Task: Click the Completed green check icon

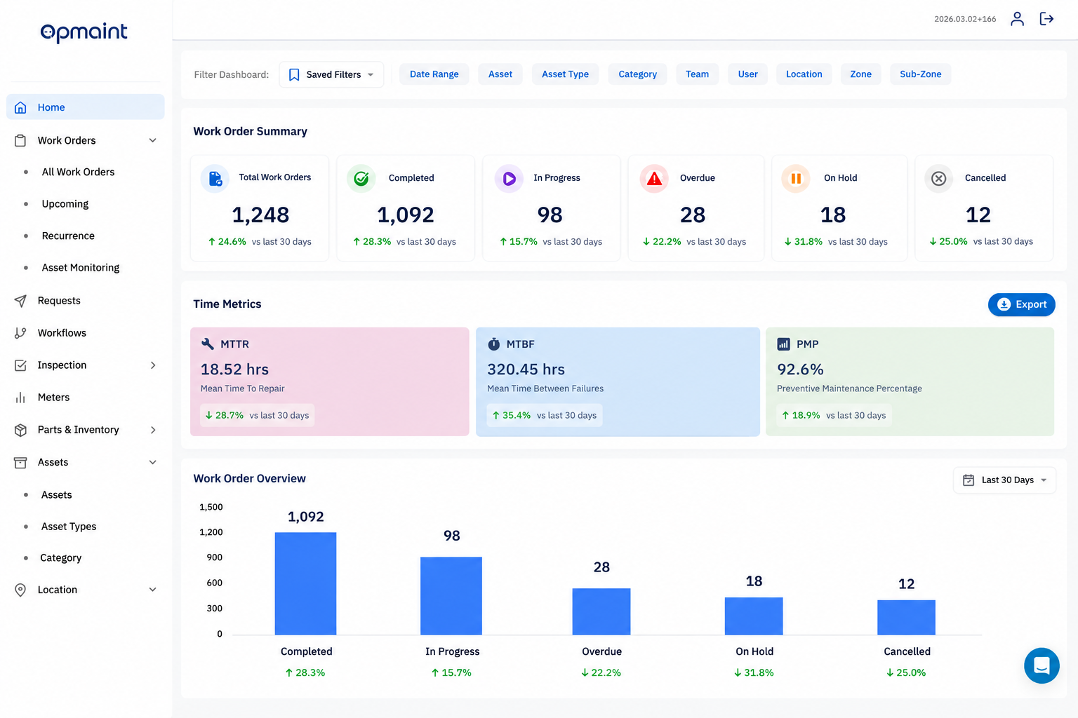Action: (361, 178)
